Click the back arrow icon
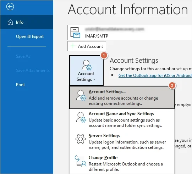The image size is (192, 174). point(10,7)
